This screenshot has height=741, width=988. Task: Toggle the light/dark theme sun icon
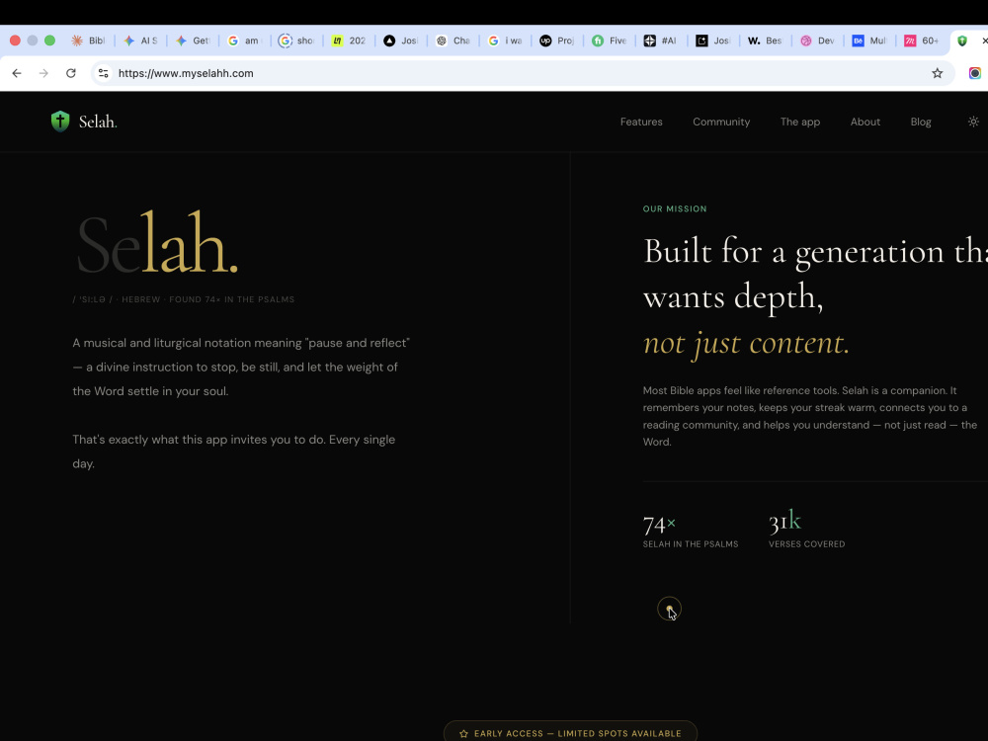pos(973,122)
